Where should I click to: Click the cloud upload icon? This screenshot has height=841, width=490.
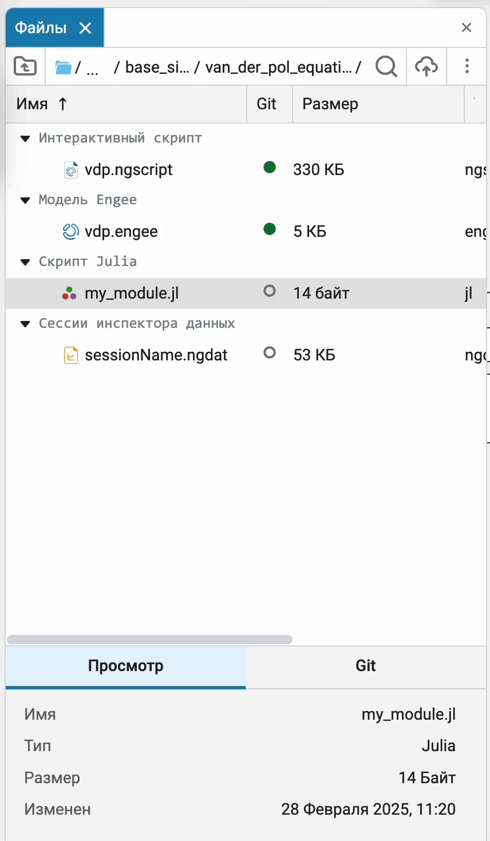[426, 67]
